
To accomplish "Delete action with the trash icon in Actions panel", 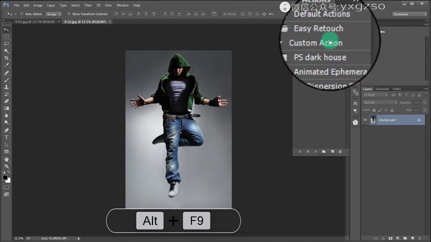I will click(x=340, y=152).
